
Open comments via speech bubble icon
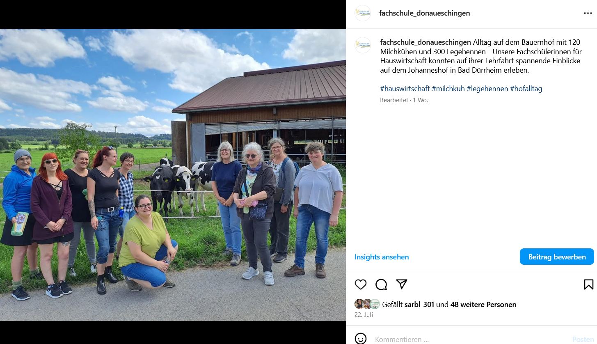point(381,284)
